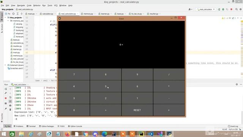Open PyCharm icon on taskbar
The image size is (243, 137).
pyautogui.click(x=141, y=134)
